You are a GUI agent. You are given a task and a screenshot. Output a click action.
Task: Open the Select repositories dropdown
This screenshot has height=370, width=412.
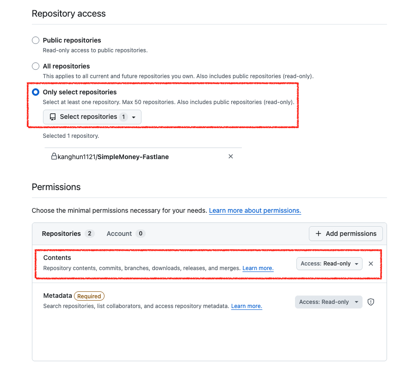92,117
